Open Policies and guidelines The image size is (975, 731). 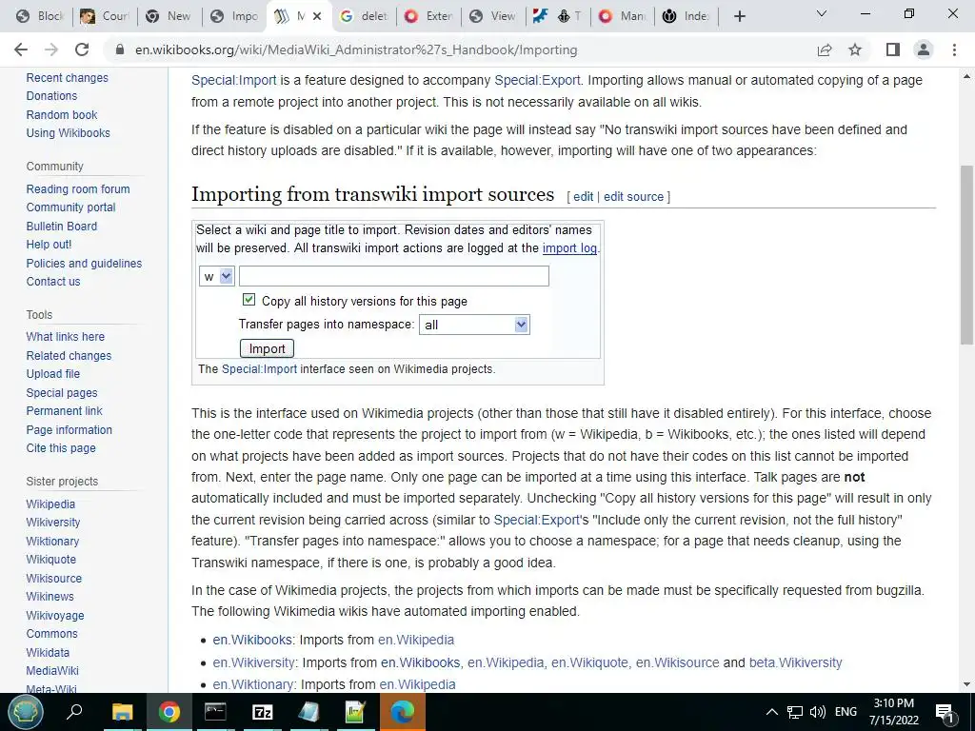tap(84, 264)
